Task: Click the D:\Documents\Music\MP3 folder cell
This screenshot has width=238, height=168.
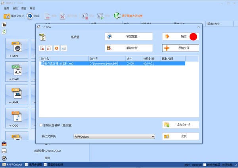Action: (x=104, y=64)
